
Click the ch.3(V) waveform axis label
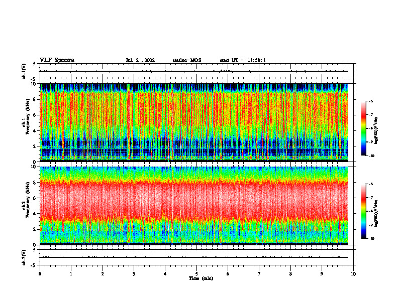[x=24, y=257]
